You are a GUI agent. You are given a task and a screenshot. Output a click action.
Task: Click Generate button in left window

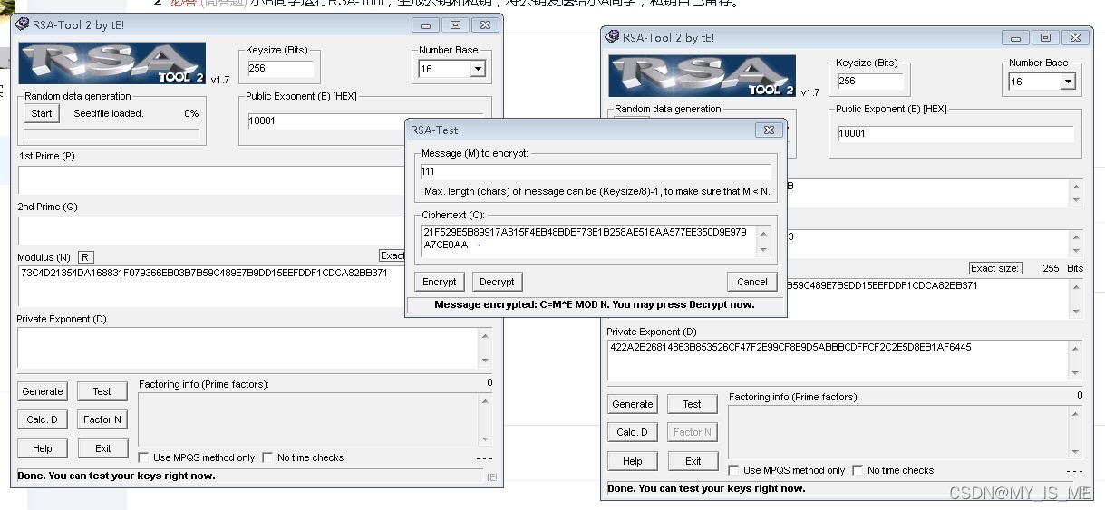[x=43, y=391]
